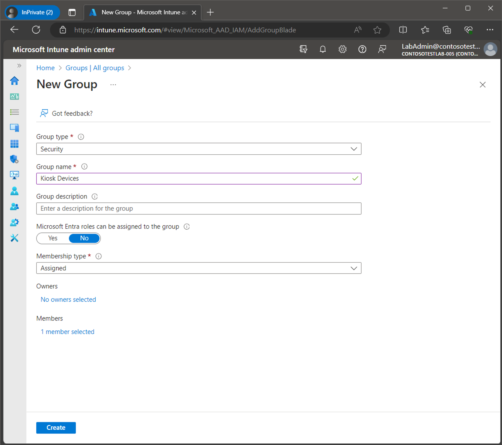Show info tooltip for Membership type
Screen dimensions: 502x445
(x=99, y=256)
